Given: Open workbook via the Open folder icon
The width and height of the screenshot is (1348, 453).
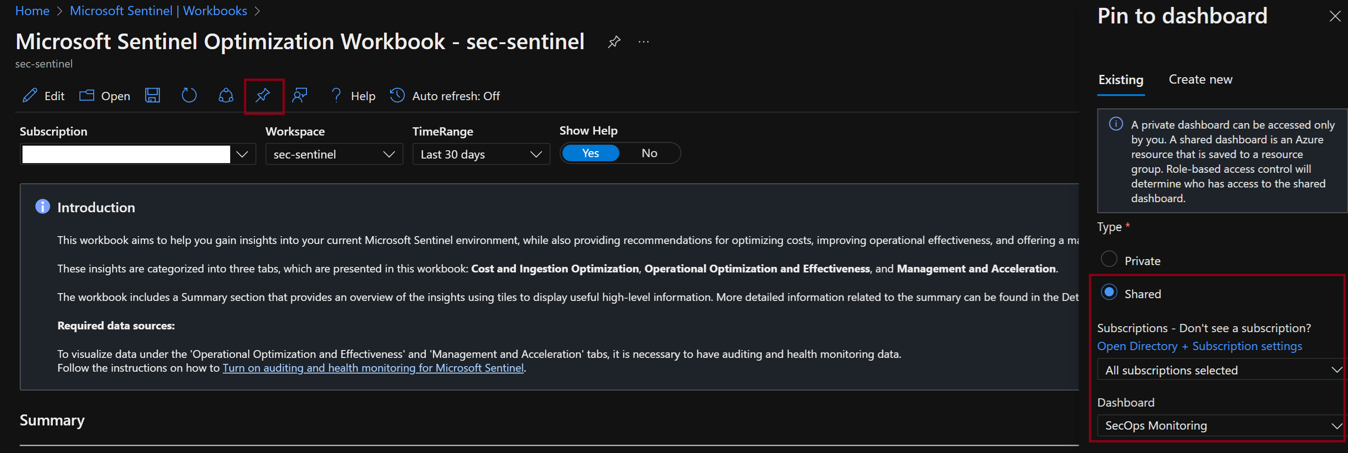Looking at the screenshot, I should [x=87, y=96].
